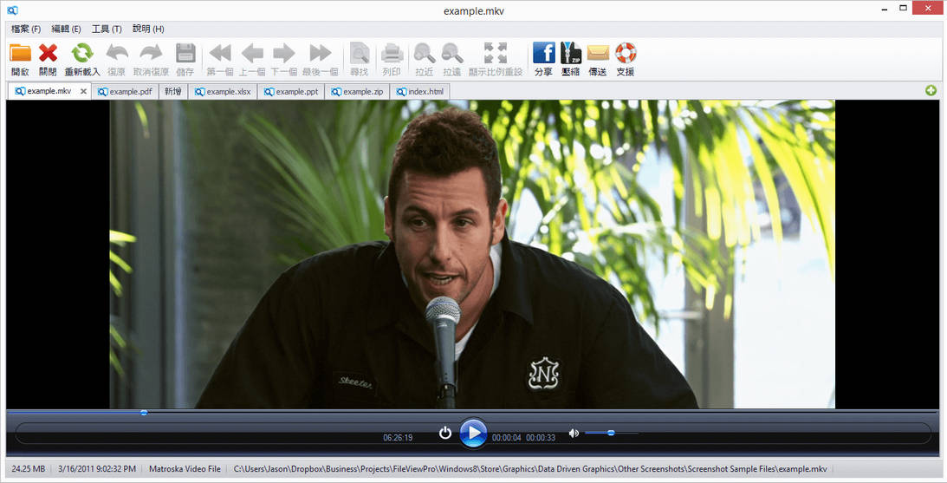Close the example.mkv tab
This screenshot has height=483, width=947.
[x=84, y=91]
